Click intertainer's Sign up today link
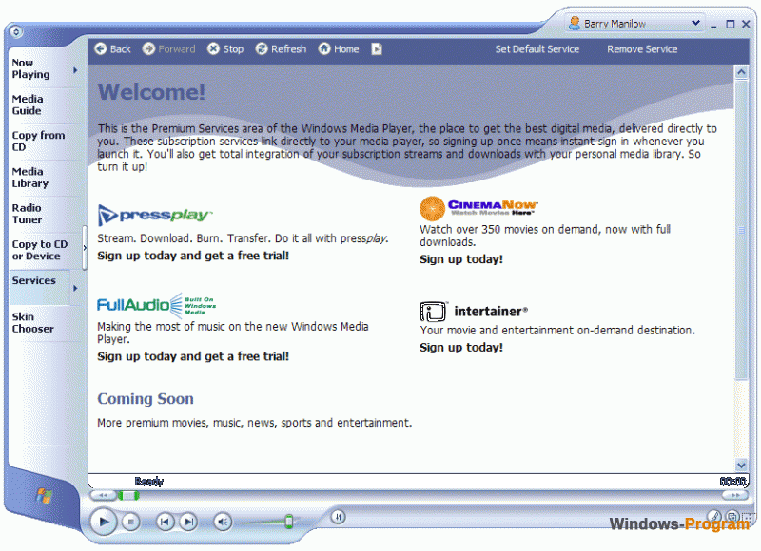This screenshot has width=761, height=551. click(x=461, y=348)
